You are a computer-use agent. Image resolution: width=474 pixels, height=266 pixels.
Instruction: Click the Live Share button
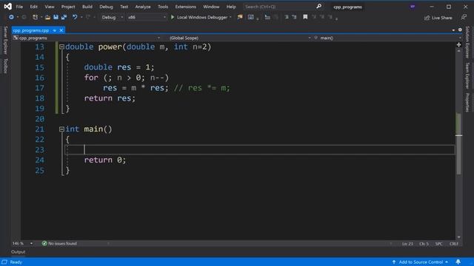pos(438,18)
